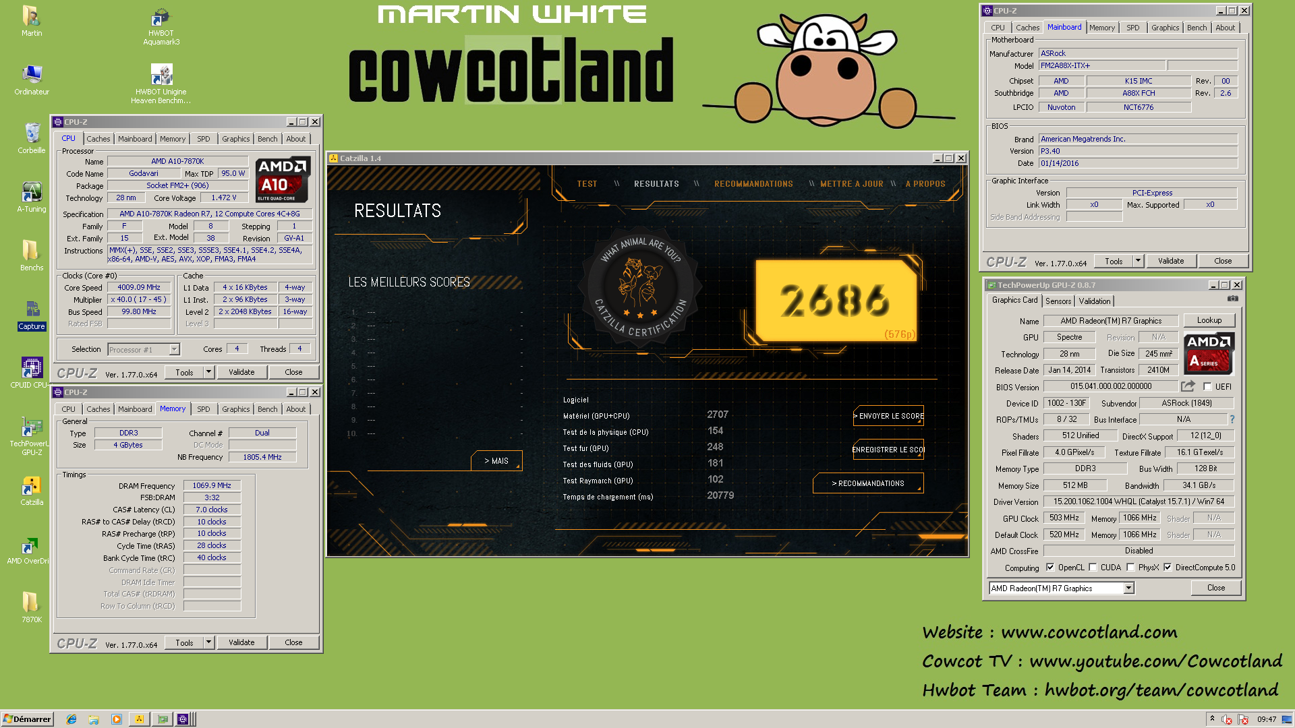This screenshot has width=1295, height=728.
Task: Open Windows Media Player in taskbar
Action: (116, 719)
